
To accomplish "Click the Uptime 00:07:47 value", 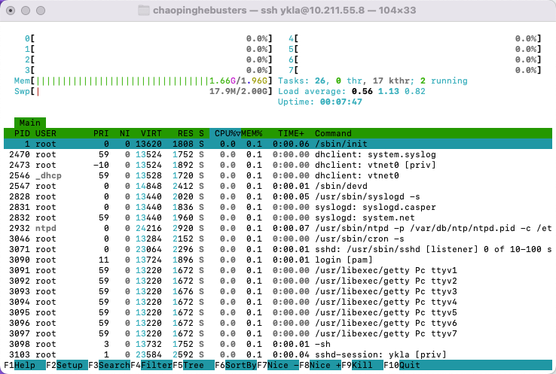I will pos(341,102).
